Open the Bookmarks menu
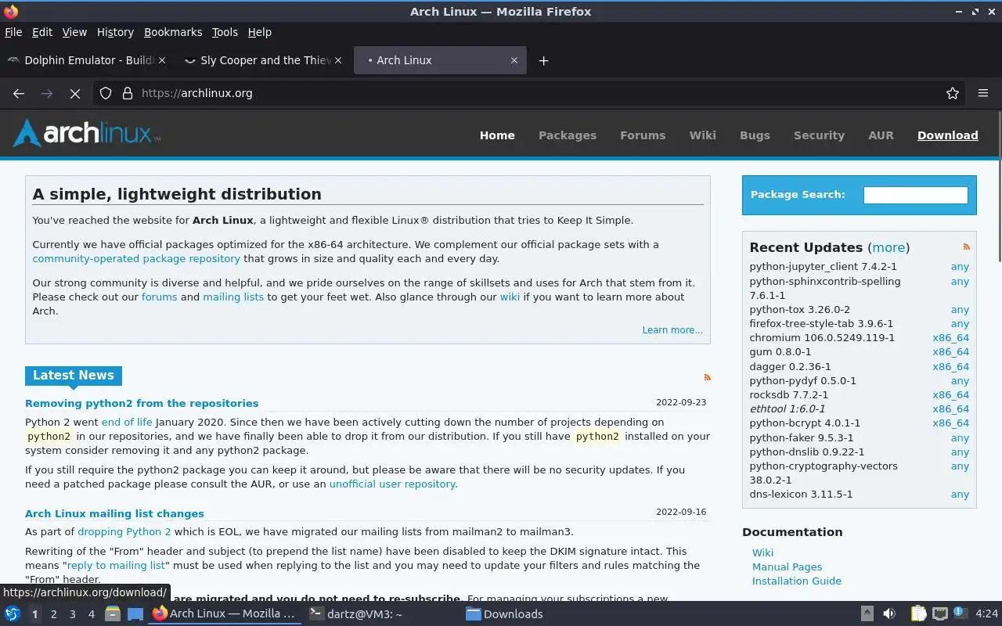This screenshot has width=1002, height=626. (x=173, y=32)
